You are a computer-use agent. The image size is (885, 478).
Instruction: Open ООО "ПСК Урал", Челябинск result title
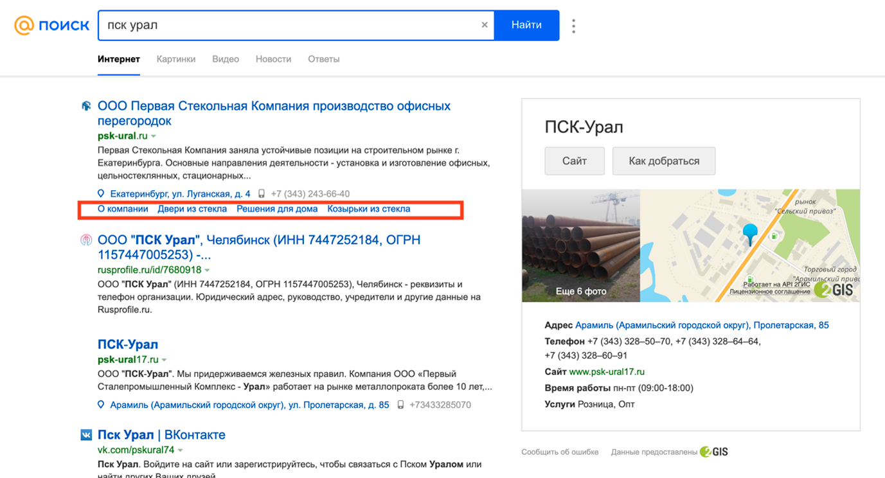[259, 247]
